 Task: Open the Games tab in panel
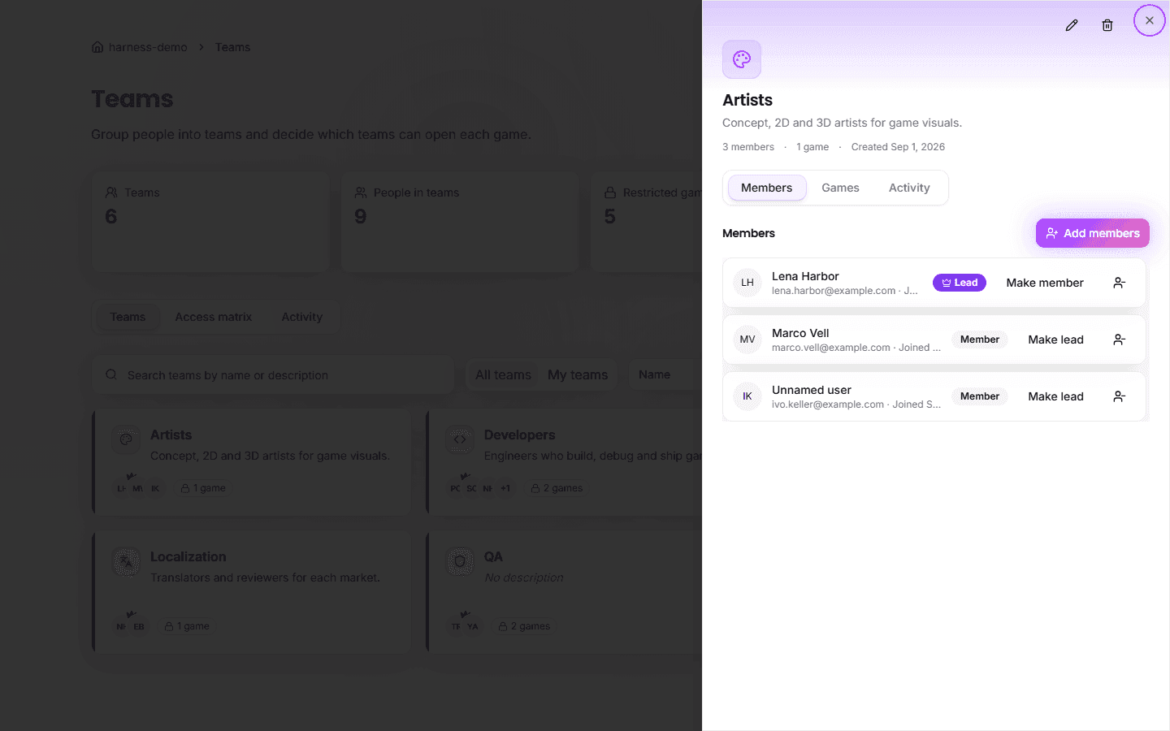pyautogui.click(x=840, y=188)
